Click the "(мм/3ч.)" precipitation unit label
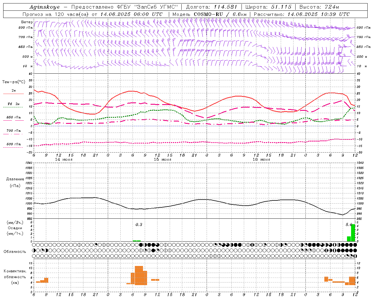 pyautogui.click(x=15, y=222)
